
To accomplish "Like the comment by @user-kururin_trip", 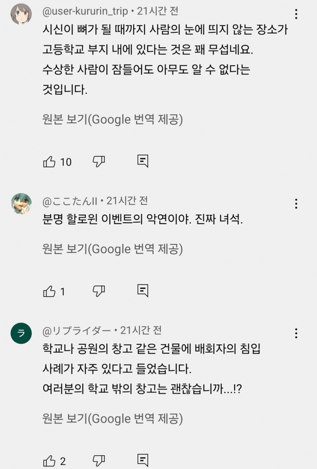I will (50, 161).
